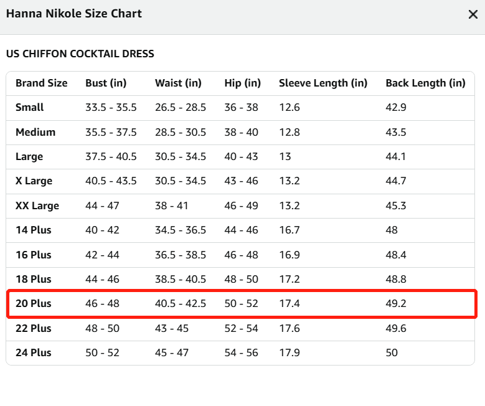
Task: Click Small hip value '36 - 38'
Action: (242, 107)
